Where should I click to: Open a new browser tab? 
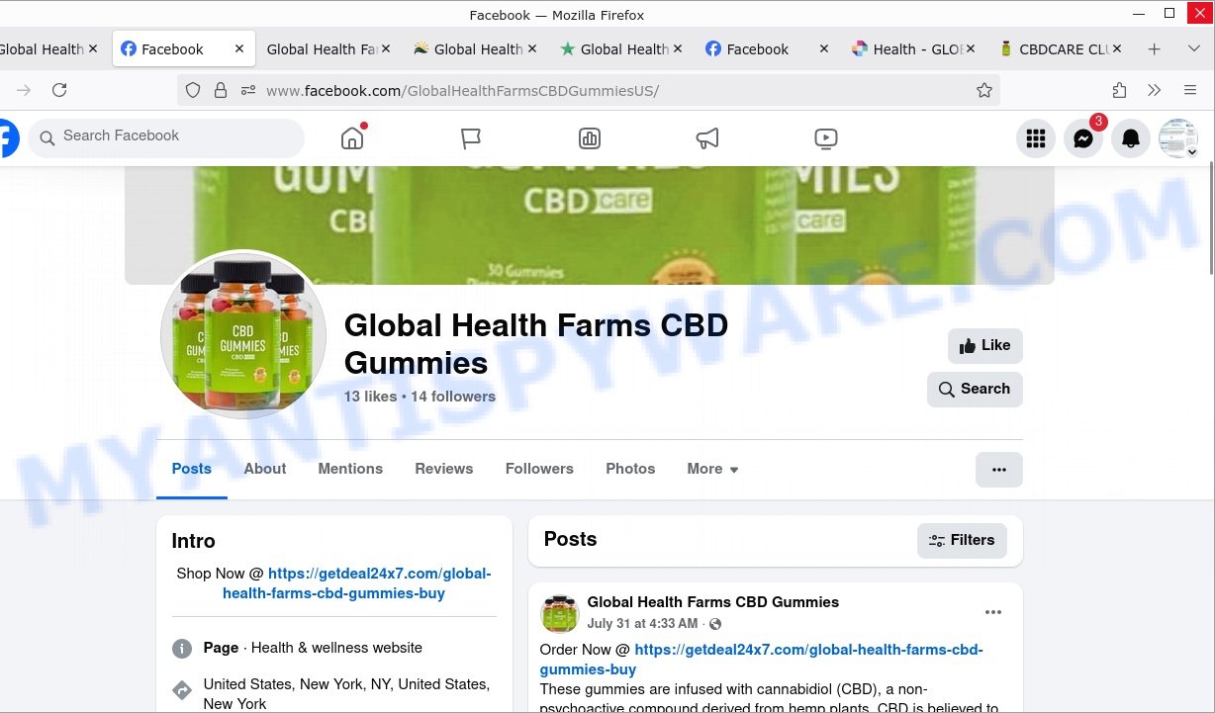[1154, 49]
